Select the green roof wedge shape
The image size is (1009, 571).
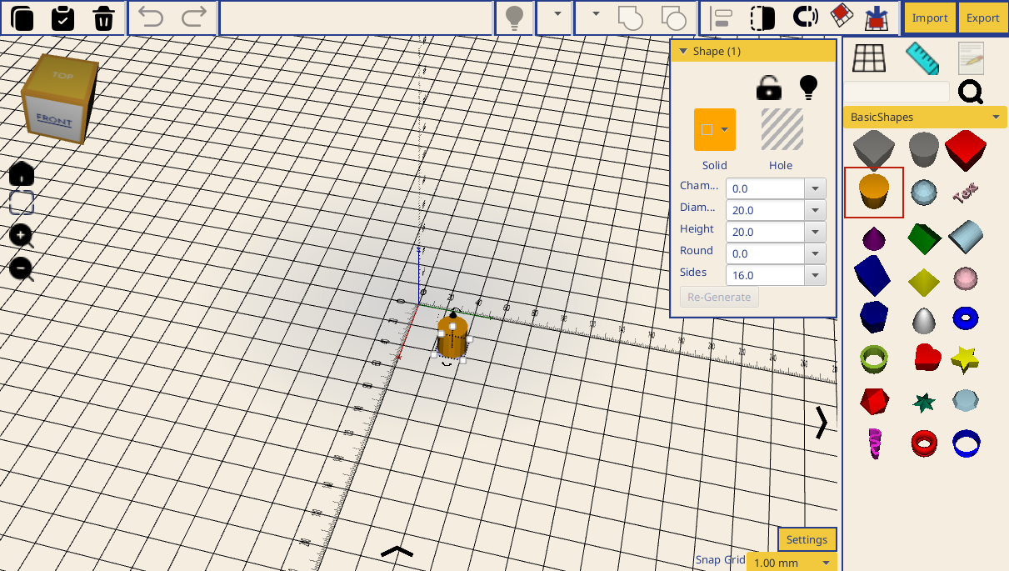click(924, 238)
